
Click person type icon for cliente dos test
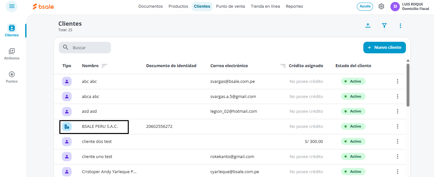click(x=67, y=141)
